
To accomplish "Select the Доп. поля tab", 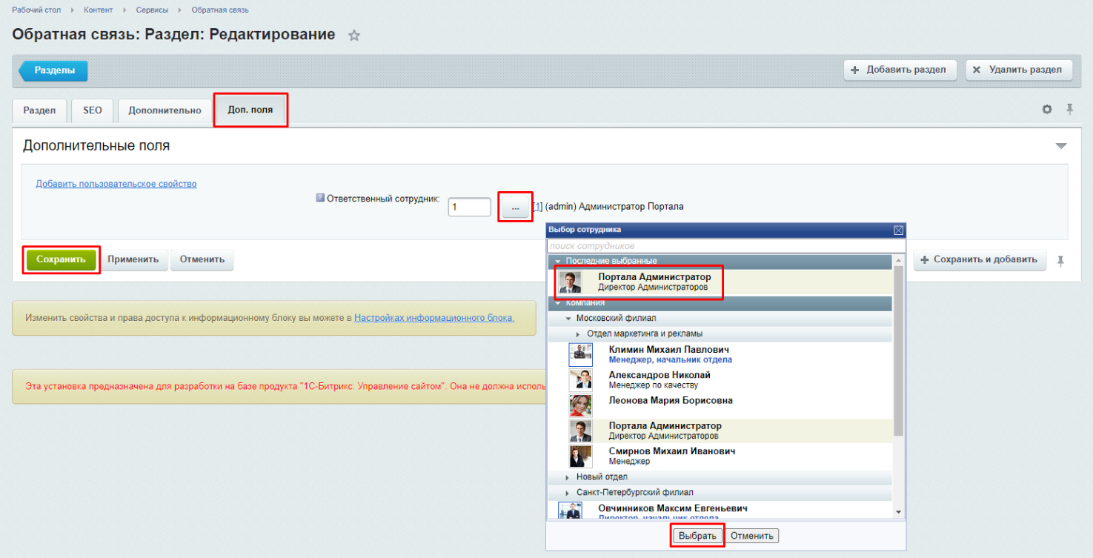I will pyautogui.click(x=250, y=110).
